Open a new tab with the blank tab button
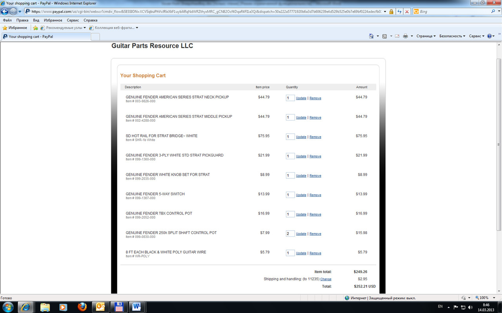 tap(95, 37)
